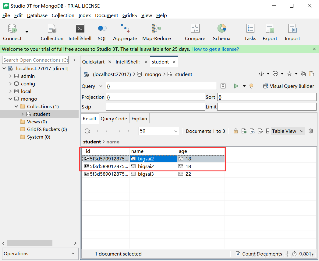The width and height of the screenshot is (319, 261).
Task: Click the anchor bookmark icon
Action: pos(261,74)
